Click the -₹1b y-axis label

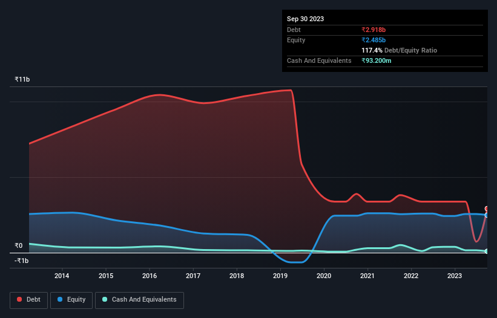22,261
